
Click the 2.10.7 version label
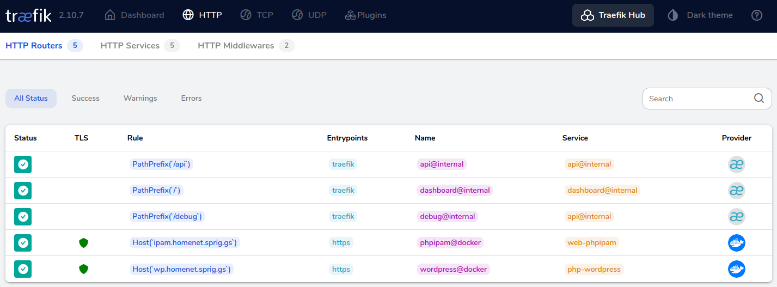pos(71,15)
